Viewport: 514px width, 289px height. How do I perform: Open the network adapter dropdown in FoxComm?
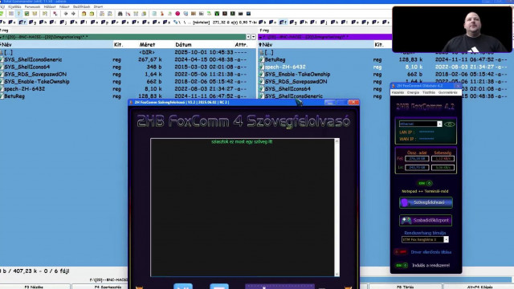pos(439,124)
